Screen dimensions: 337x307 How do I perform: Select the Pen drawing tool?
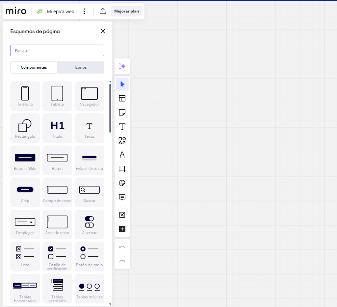122,155
